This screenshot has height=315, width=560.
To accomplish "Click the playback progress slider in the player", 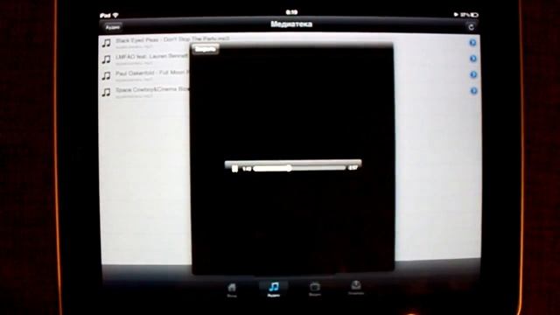I will click(299, 168).
